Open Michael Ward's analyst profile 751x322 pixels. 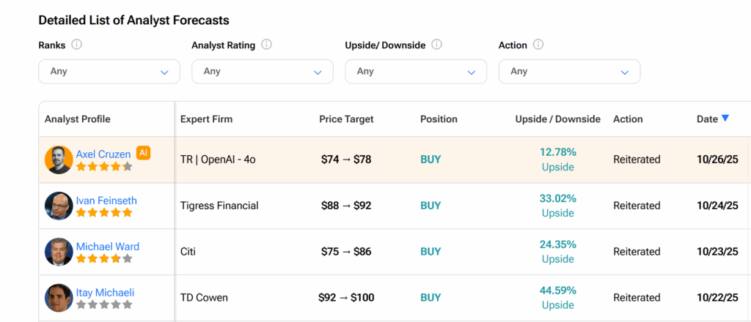pos(107,247)
